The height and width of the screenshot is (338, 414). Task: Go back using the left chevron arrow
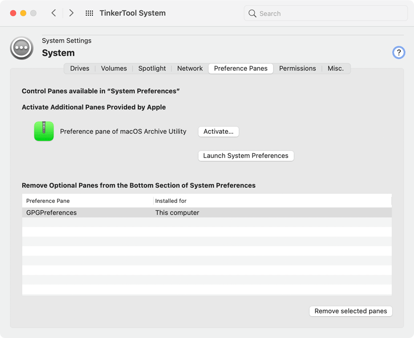pyautogui.click(x=54, y=13)
